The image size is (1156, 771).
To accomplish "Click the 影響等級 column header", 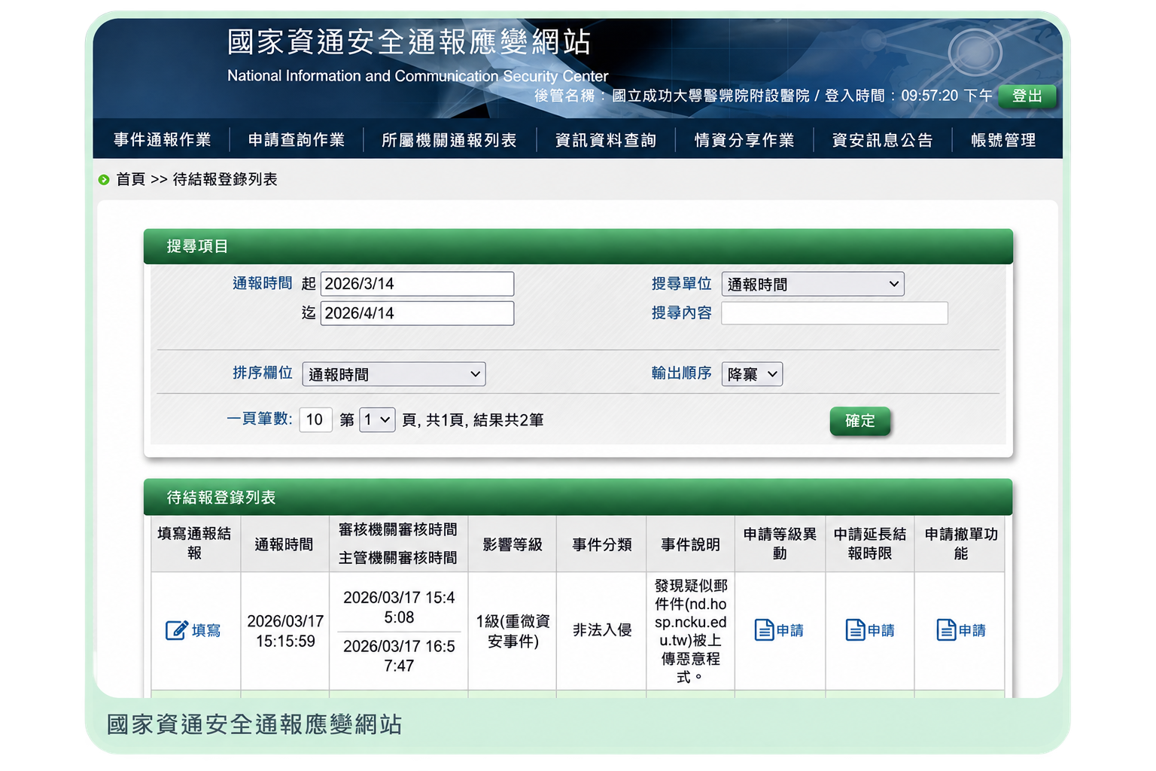I will coord(513,544).
